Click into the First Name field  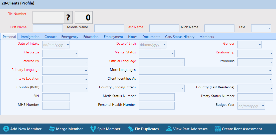click(48, 28)
